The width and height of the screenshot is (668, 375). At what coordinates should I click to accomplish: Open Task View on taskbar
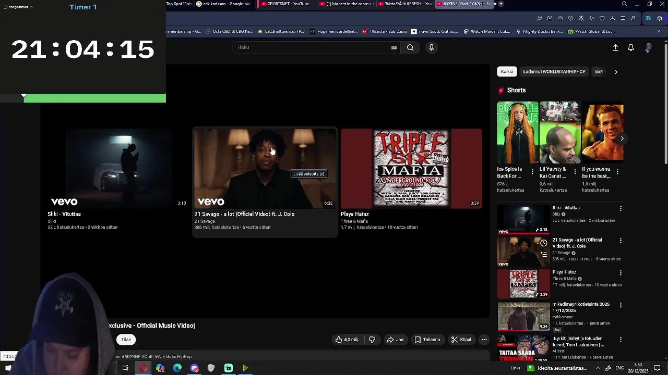coord(125,368)
